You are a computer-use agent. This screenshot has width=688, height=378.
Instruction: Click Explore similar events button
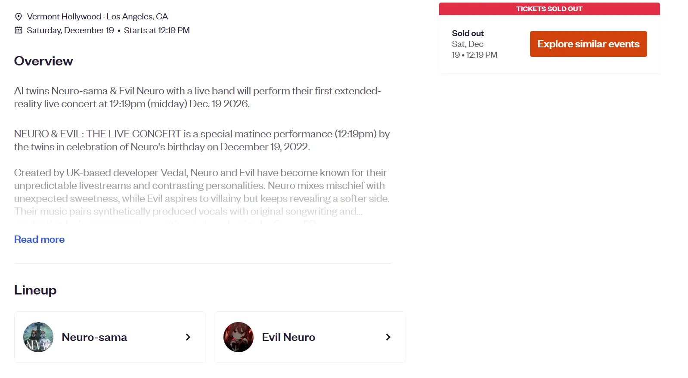(x=588, y=44)
